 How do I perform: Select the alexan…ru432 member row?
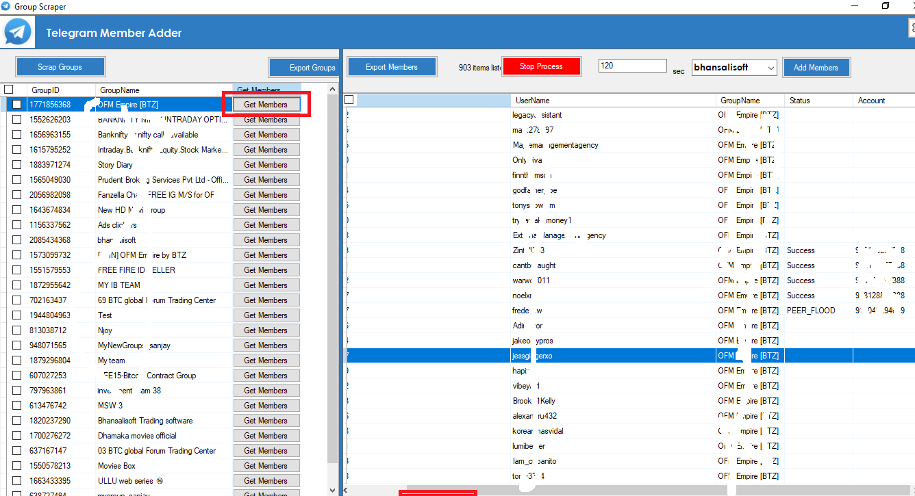pos(629,416)
